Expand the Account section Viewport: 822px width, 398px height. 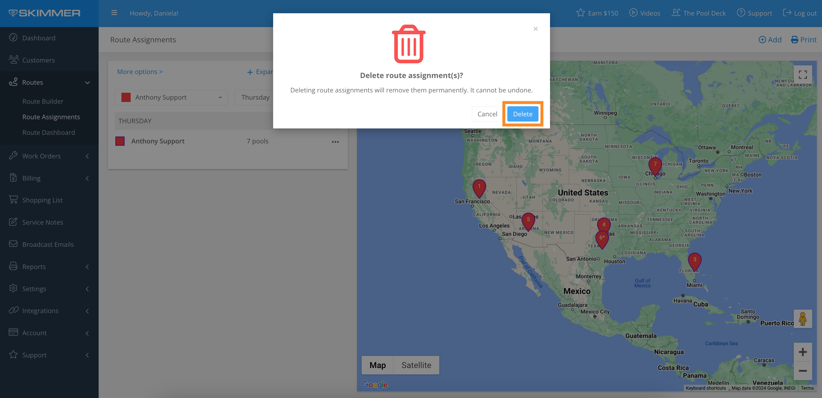tap(49, 333)
